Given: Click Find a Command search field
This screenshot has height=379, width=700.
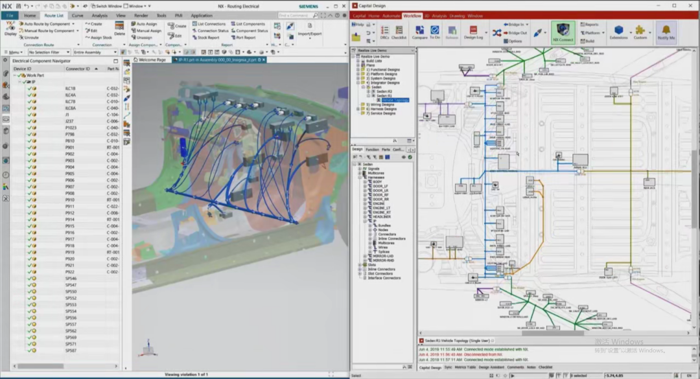Looking at the screenshot, I should click(297, 15).
